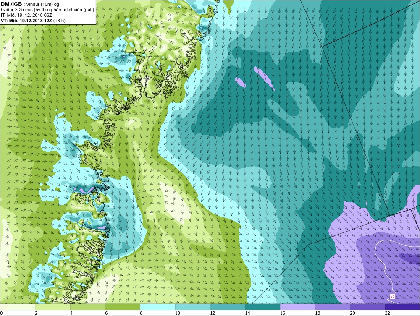Click the 25 m/s gust contour label
The image size is (420, 316).
click(x=392, y=296)
